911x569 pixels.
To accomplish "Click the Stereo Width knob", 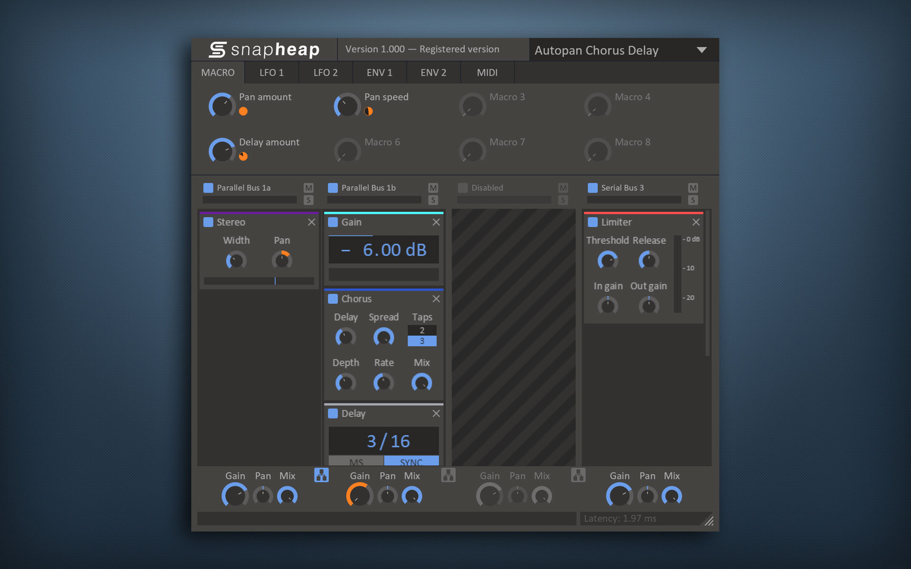I will pos(236,260).
